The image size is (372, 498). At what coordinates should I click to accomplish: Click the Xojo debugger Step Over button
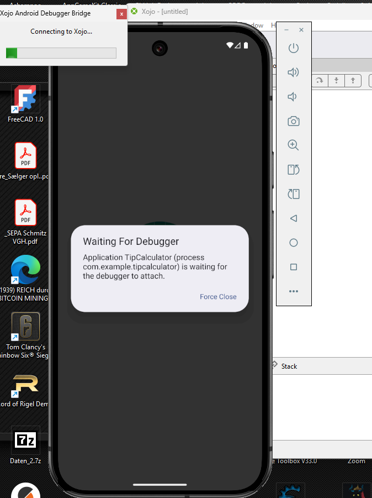pos(320,81)
